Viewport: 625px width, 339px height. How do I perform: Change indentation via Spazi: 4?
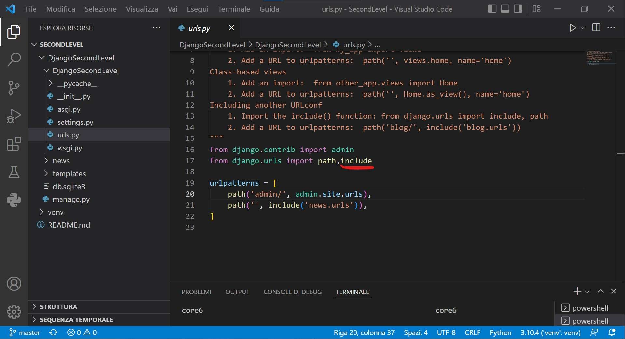click(x=416, y=332)
